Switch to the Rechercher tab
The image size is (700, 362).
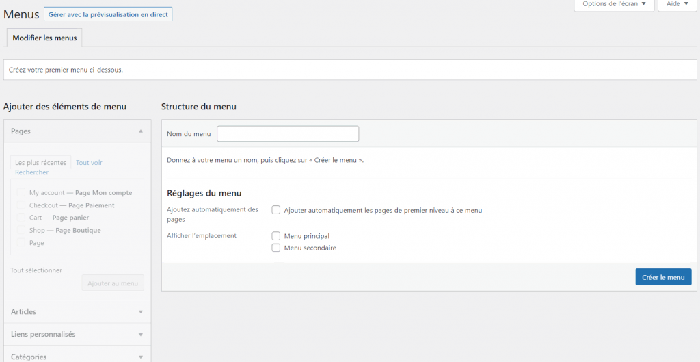[31, 172]
